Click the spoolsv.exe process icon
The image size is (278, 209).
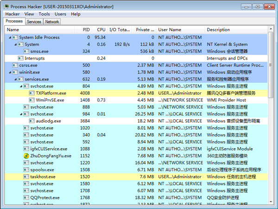point(26,170)
